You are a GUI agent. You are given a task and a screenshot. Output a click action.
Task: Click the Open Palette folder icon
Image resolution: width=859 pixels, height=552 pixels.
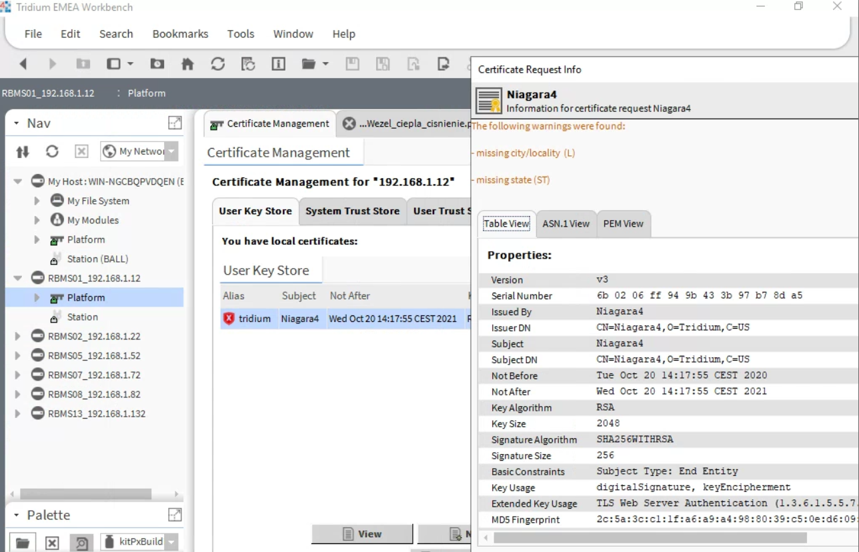(x=23, y=542)
